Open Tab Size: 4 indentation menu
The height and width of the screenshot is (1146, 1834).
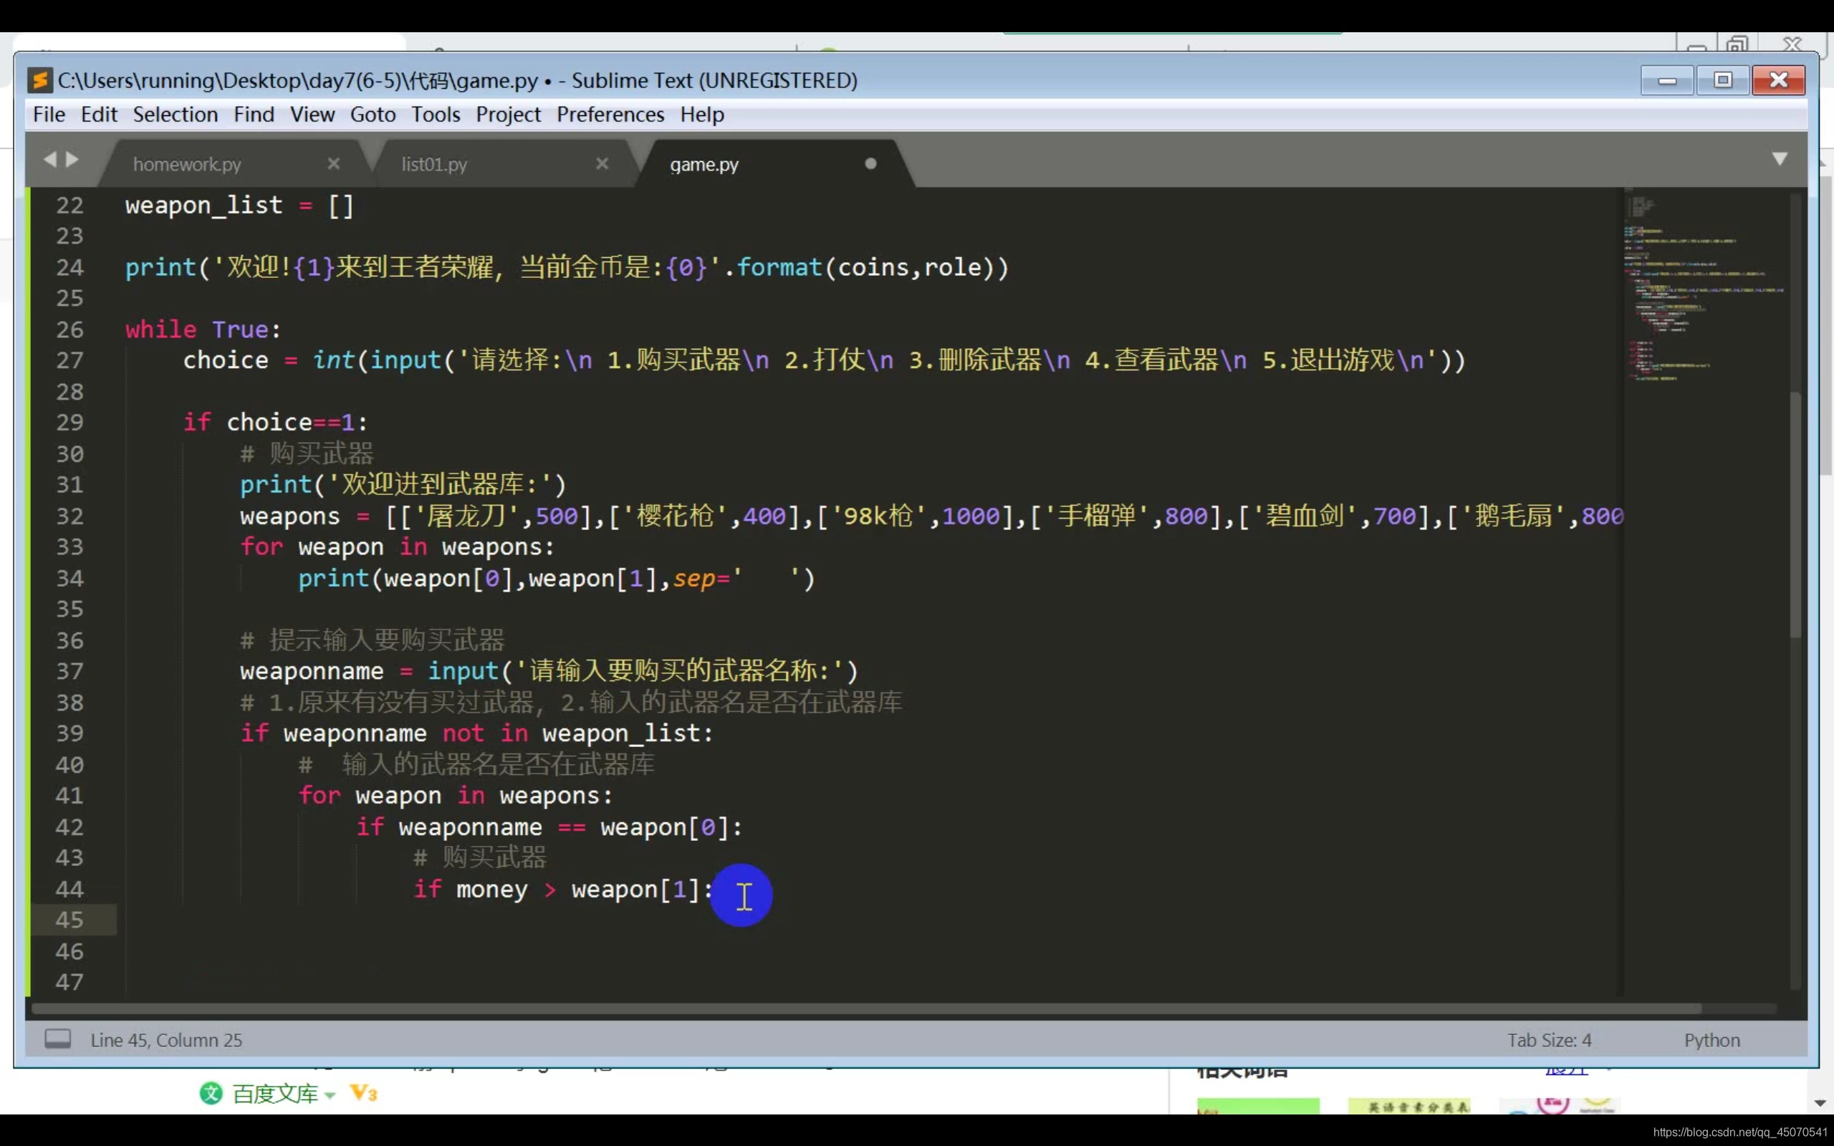[1549, 1040]
